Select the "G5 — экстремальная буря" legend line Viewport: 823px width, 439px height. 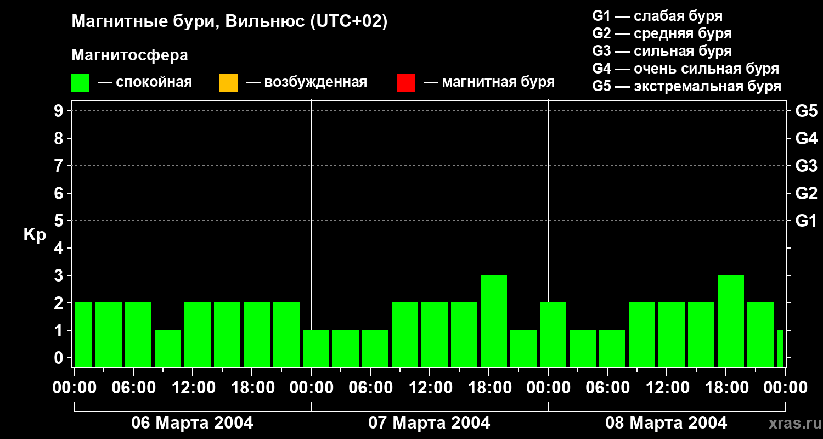[x=687, y=86]
